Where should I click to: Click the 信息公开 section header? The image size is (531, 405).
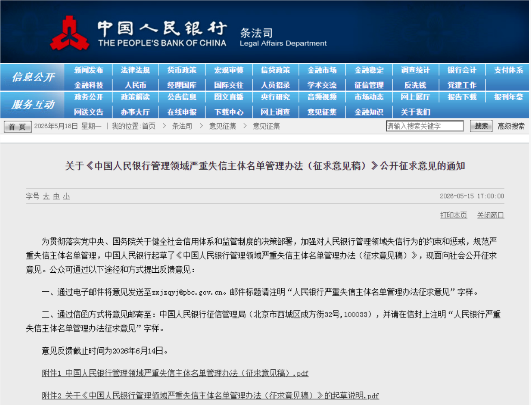tap(33, 77)
